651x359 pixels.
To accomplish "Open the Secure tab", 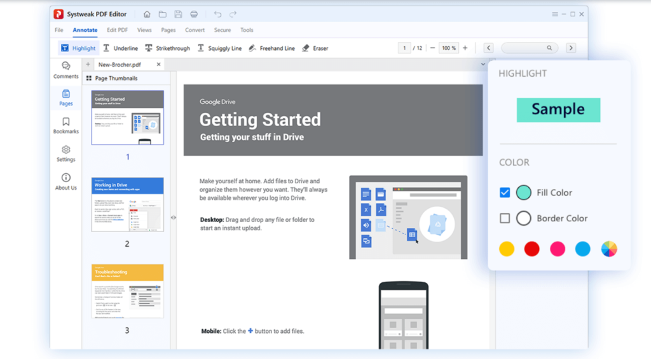I will pyautogui.click(x=223, y=30).
